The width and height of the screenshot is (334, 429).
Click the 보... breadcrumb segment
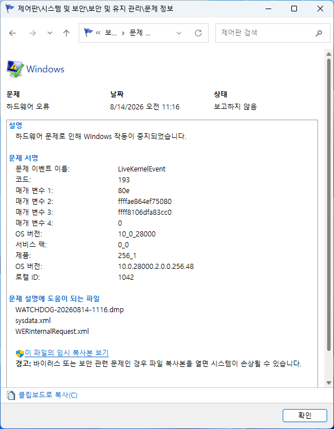pyautogui.click(x=111, y=33)
